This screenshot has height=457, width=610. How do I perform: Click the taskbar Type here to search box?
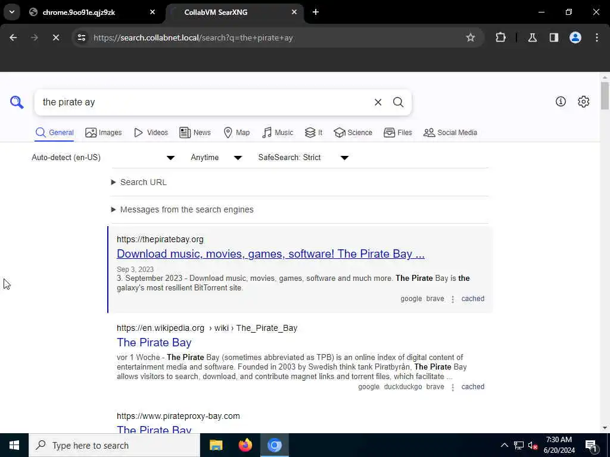(114, 445)
